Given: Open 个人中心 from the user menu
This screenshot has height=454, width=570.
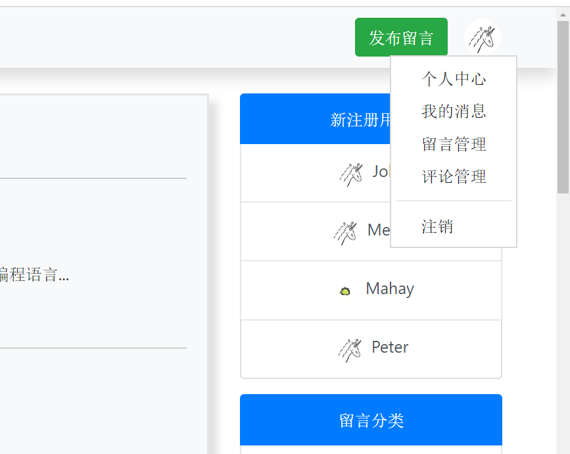Looking at the screenshot, I should point(454,79).
